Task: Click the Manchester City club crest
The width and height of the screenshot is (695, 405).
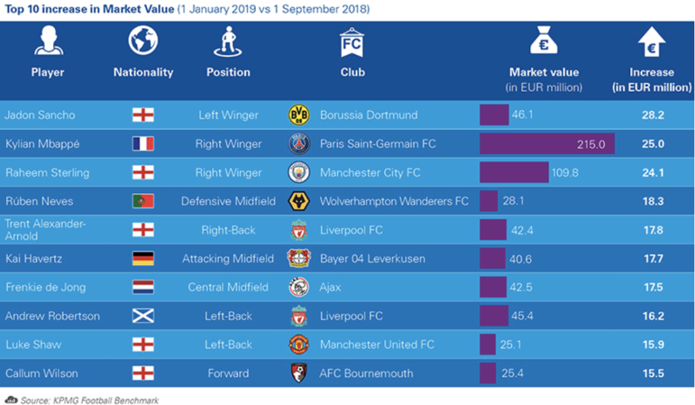Action: pos(299,173)
